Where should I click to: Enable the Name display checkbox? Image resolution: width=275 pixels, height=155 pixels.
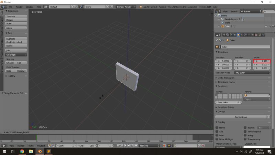click(x=217, y=127)
